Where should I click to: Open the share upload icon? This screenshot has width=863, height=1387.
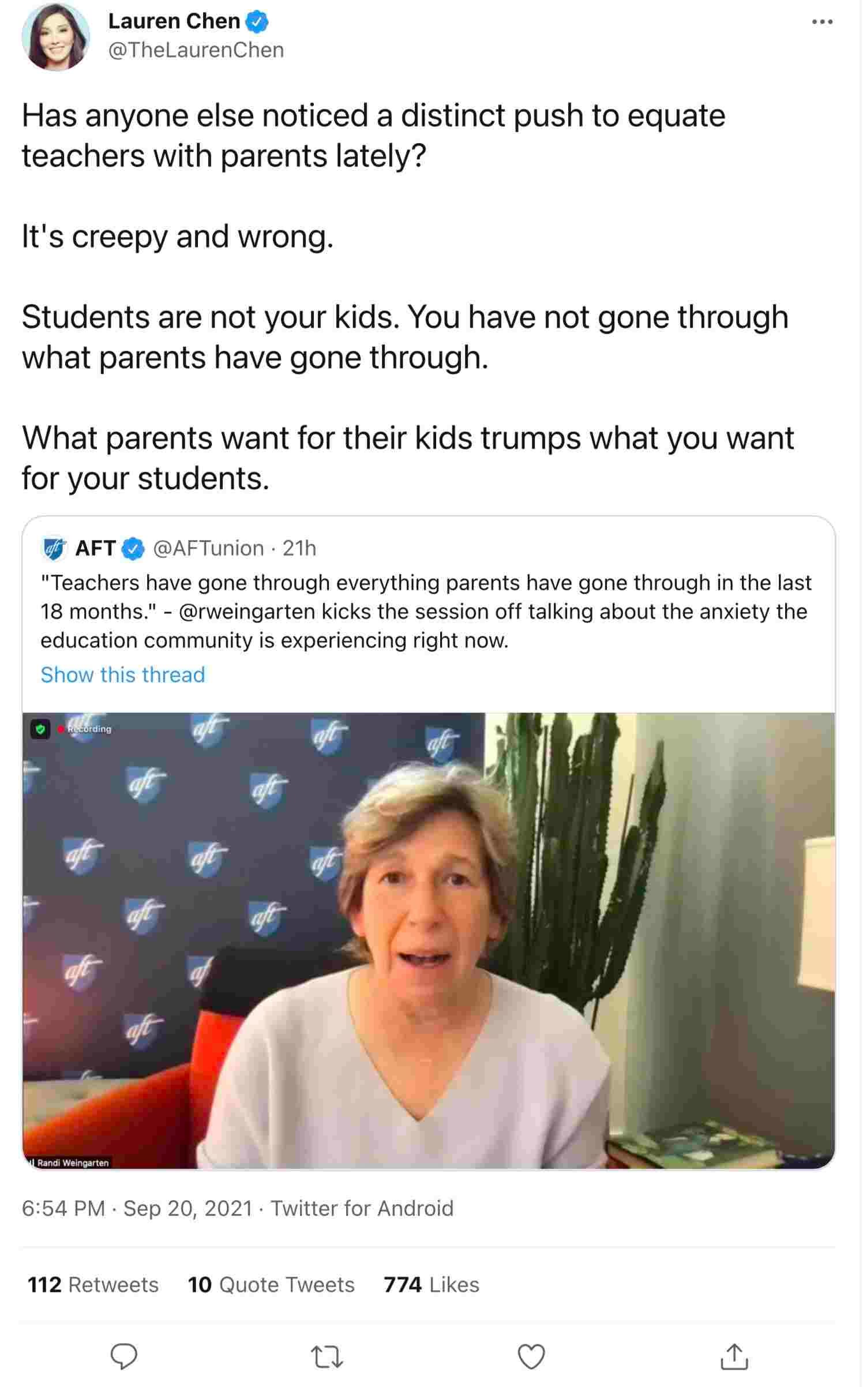click(x=734, y=1356)
